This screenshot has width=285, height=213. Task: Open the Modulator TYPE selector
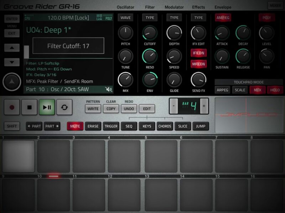174,18
